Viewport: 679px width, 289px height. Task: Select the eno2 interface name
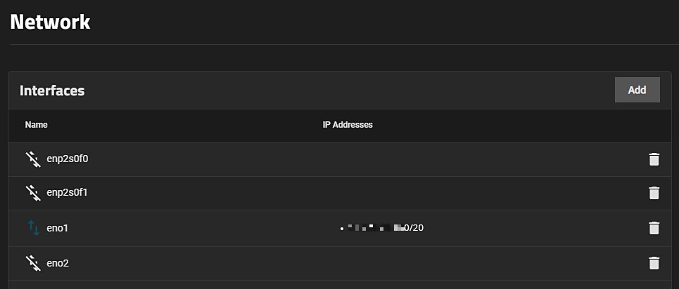[x=57, y=263]
